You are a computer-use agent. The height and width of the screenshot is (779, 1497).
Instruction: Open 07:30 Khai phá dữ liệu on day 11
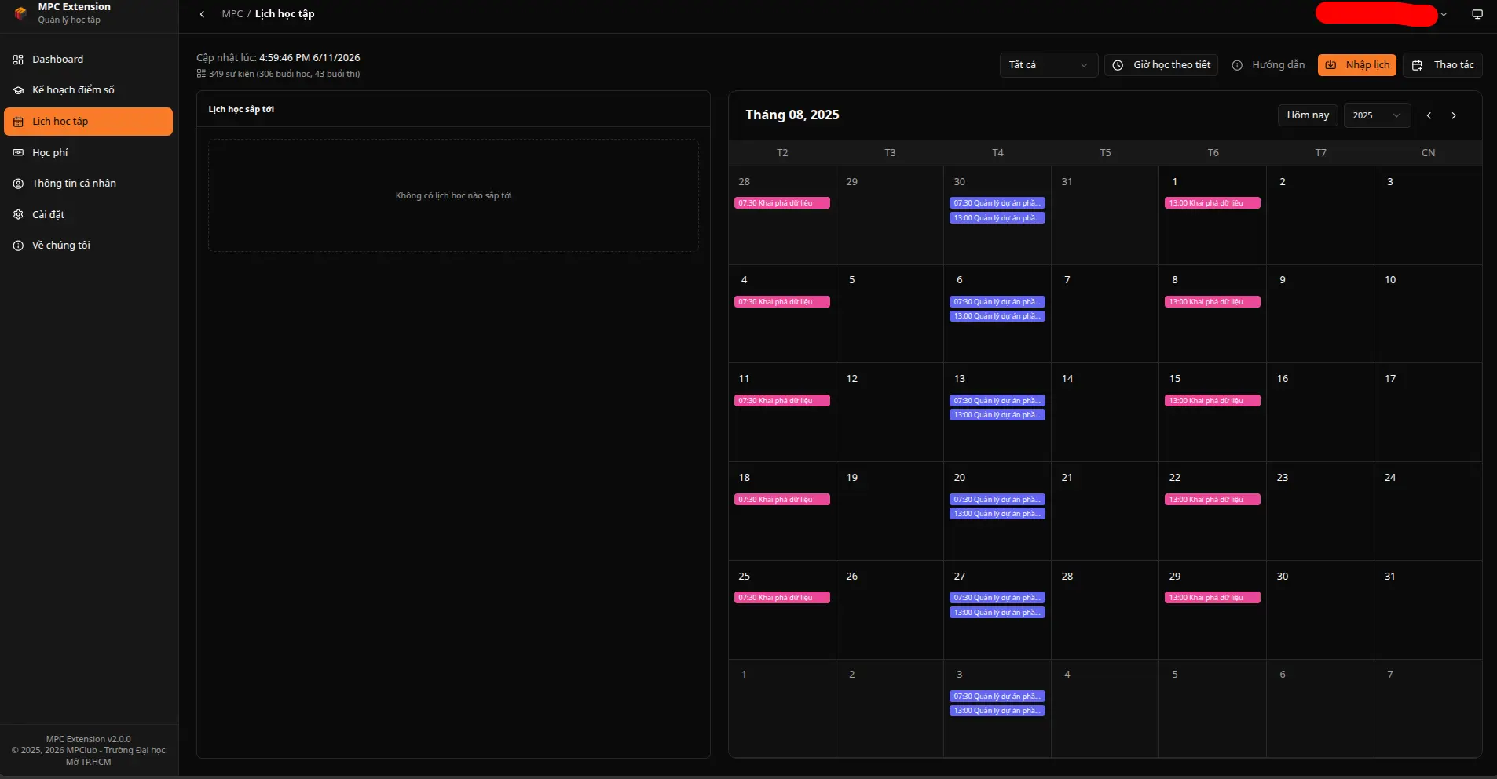point(781,401)
